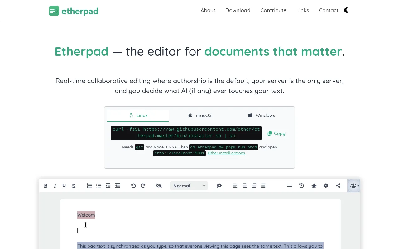
Task: Open the Timeslider history icon
Action: point(301,186)
